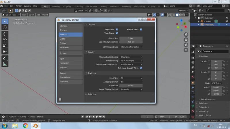Select the Cursor tool
Viewport: 230px width, 129px height.
pyautogui.click(x=5, y=27)
